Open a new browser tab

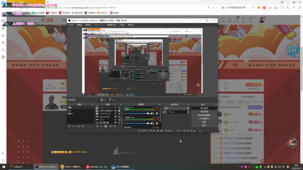(48, 2)
